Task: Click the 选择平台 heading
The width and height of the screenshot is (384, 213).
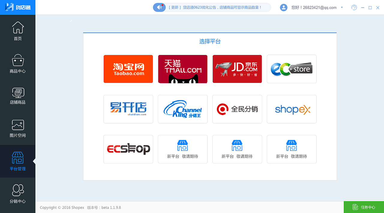Action: (210, 41)
